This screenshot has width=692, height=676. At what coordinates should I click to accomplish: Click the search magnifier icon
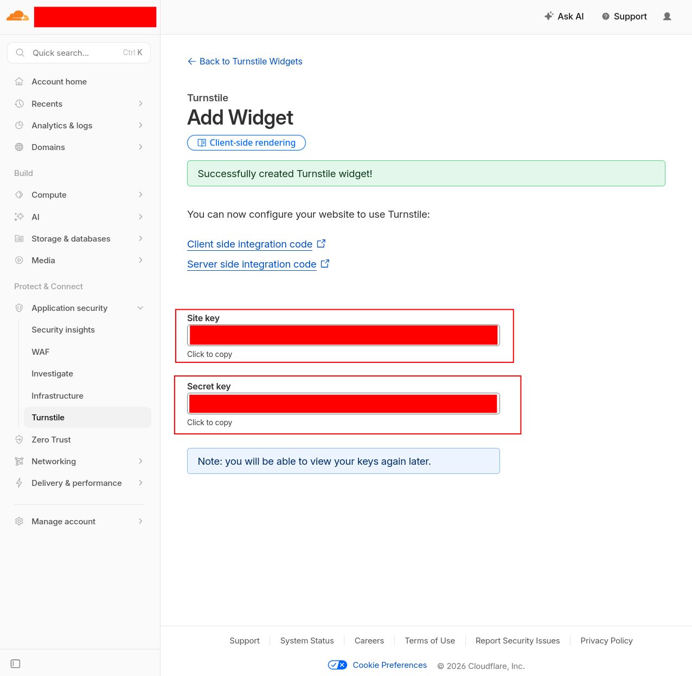pyautogui.click(x=20, y=53)
